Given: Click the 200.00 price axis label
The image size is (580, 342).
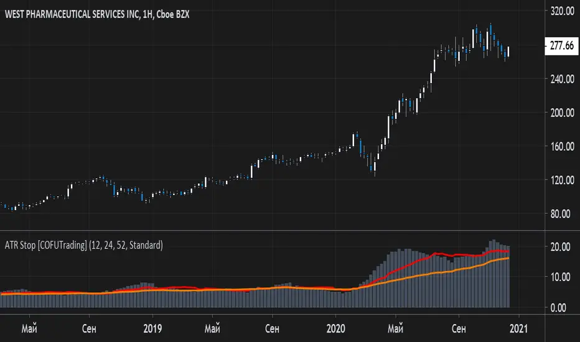Looking at the screenshot, I should 562,113.
